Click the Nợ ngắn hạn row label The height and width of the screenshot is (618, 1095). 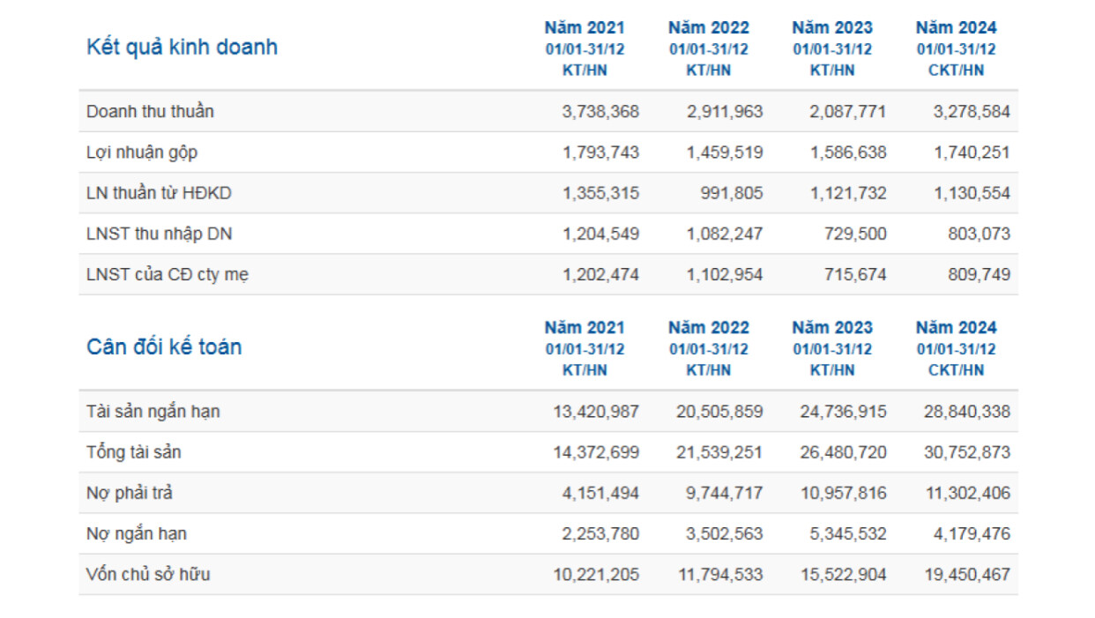(x=137, y=533)
